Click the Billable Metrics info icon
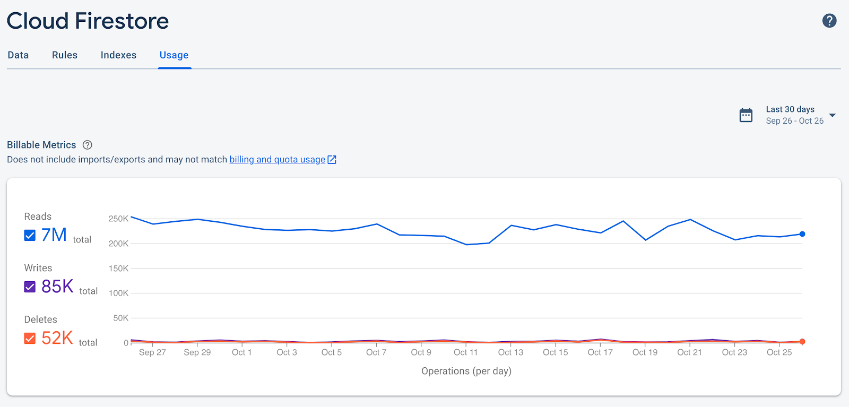 pos(88,145)
